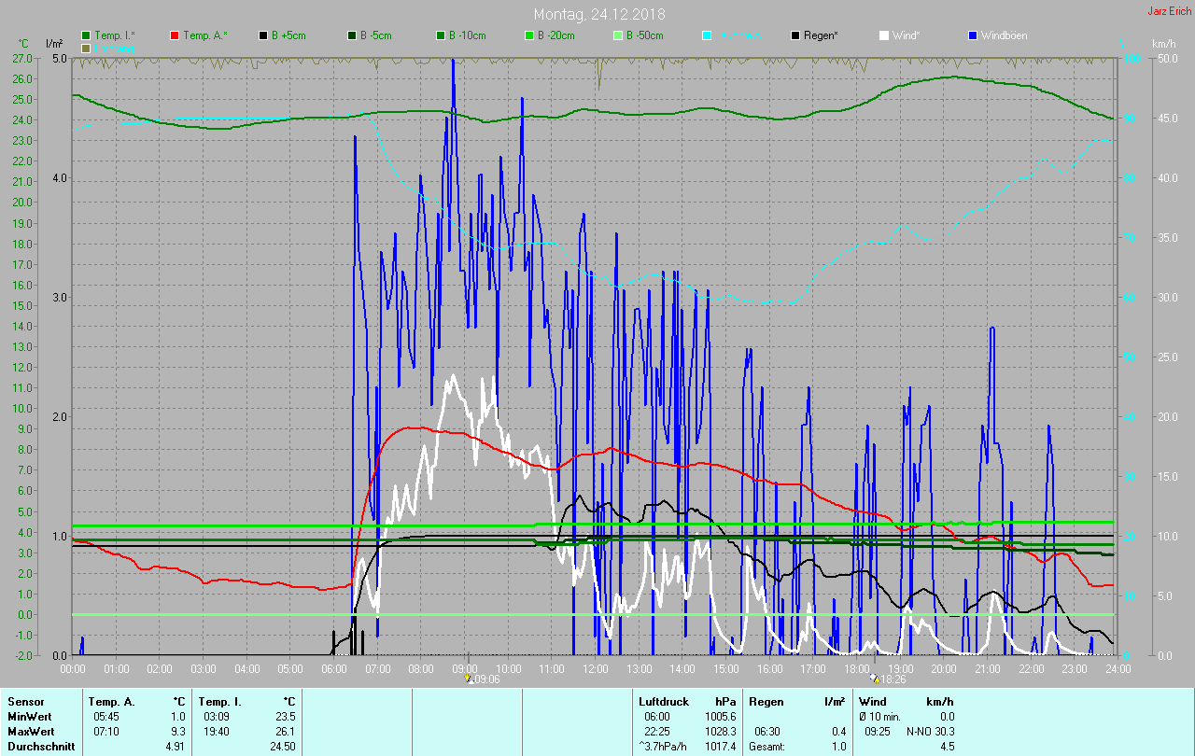
Task: Click the 12:00 label on time axis
Action: pos(596,668)
